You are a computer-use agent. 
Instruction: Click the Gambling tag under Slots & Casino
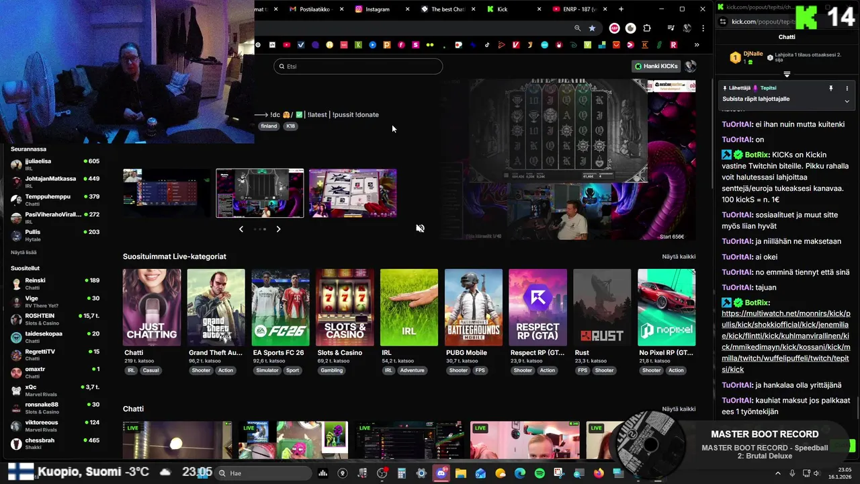point(331,370)
